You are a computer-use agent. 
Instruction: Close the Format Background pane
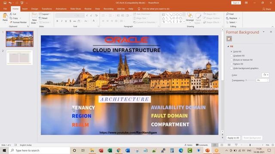pos(271,32)
